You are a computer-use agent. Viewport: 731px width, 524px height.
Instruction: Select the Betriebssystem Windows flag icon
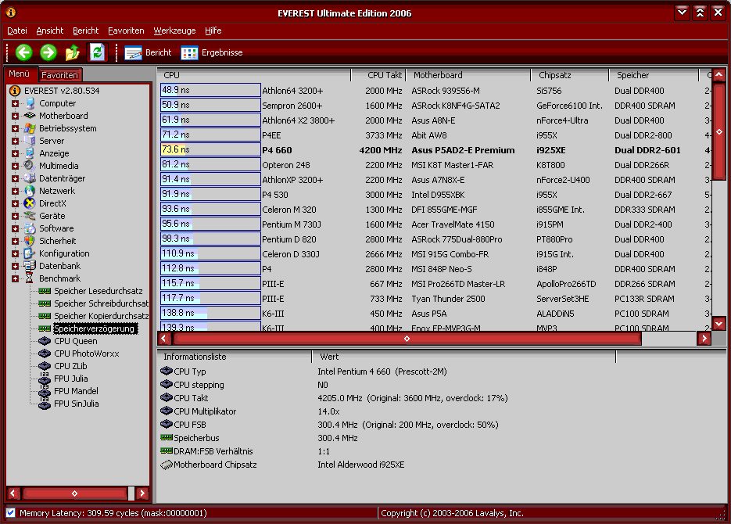[x=30, y=128]
